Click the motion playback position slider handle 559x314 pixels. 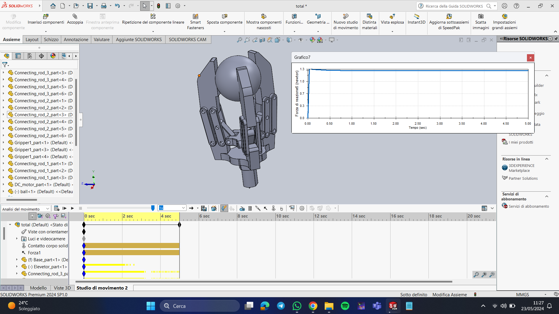[153, 208]
